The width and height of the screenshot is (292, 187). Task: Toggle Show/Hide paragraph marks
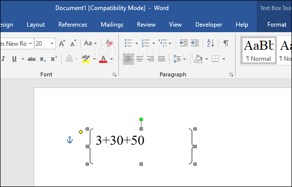[226, 43]
